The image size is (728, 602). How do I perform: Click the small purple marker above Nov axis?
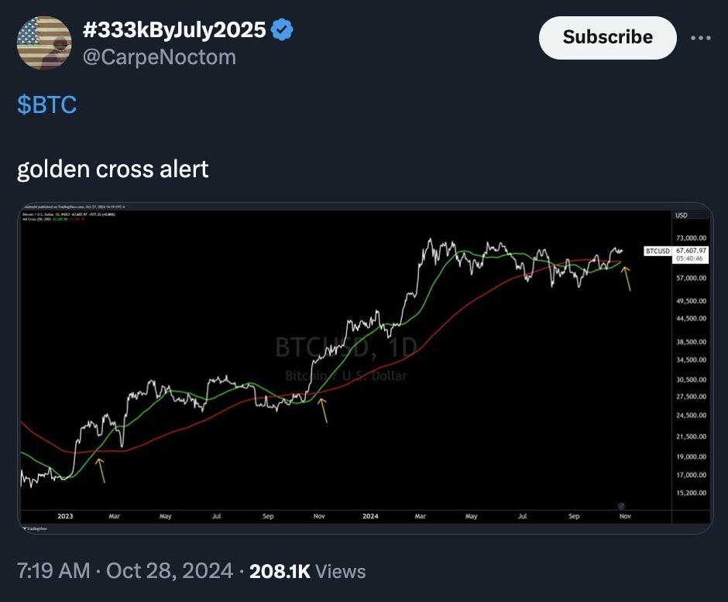[622, 505]
